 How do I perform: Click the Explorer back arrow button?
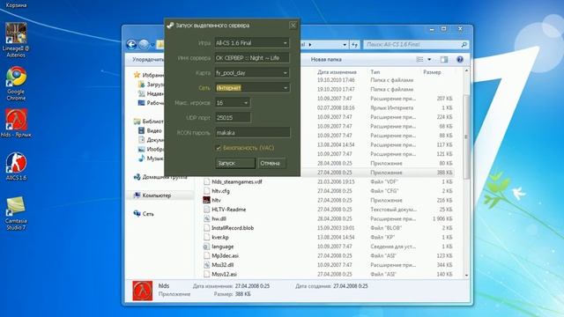131,45
